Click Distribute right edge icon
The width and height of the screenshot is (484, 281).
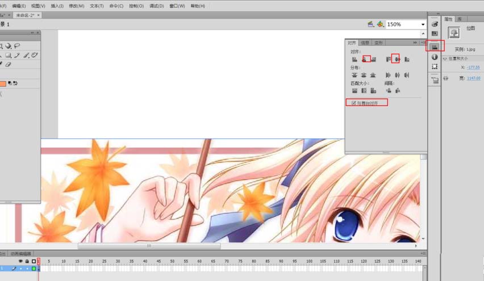point(407,75)
